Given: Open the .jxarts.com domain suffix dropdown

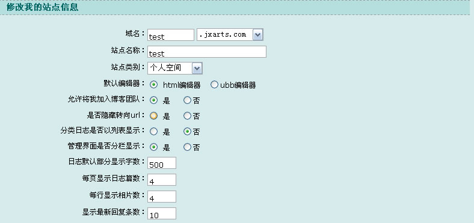Looking at the screenshot, I should click(x=230, y=35).
